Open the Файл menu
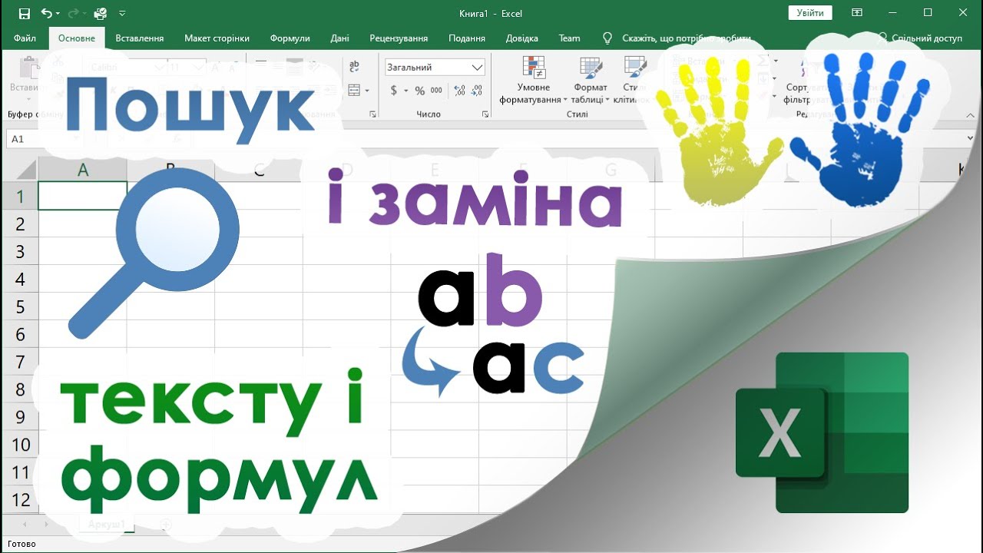The width and height of the screenshot is (983, 553). (x=25, y=38)
